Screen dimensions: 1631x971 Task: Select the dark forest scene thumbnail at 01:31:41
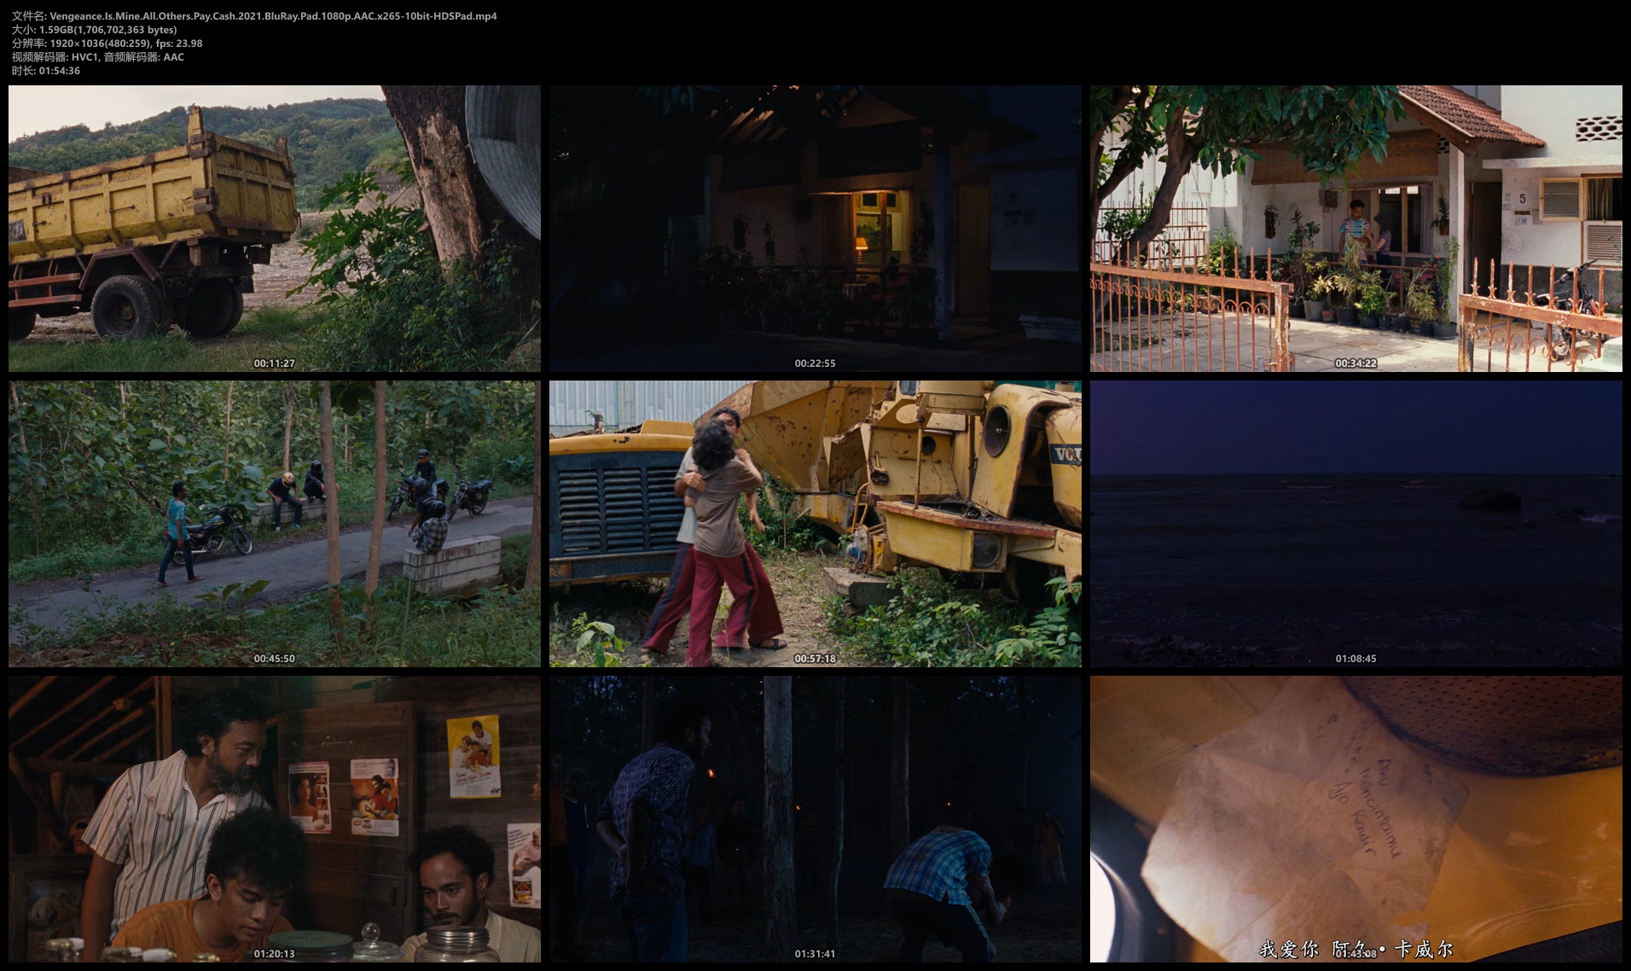[x=815, y=819]
